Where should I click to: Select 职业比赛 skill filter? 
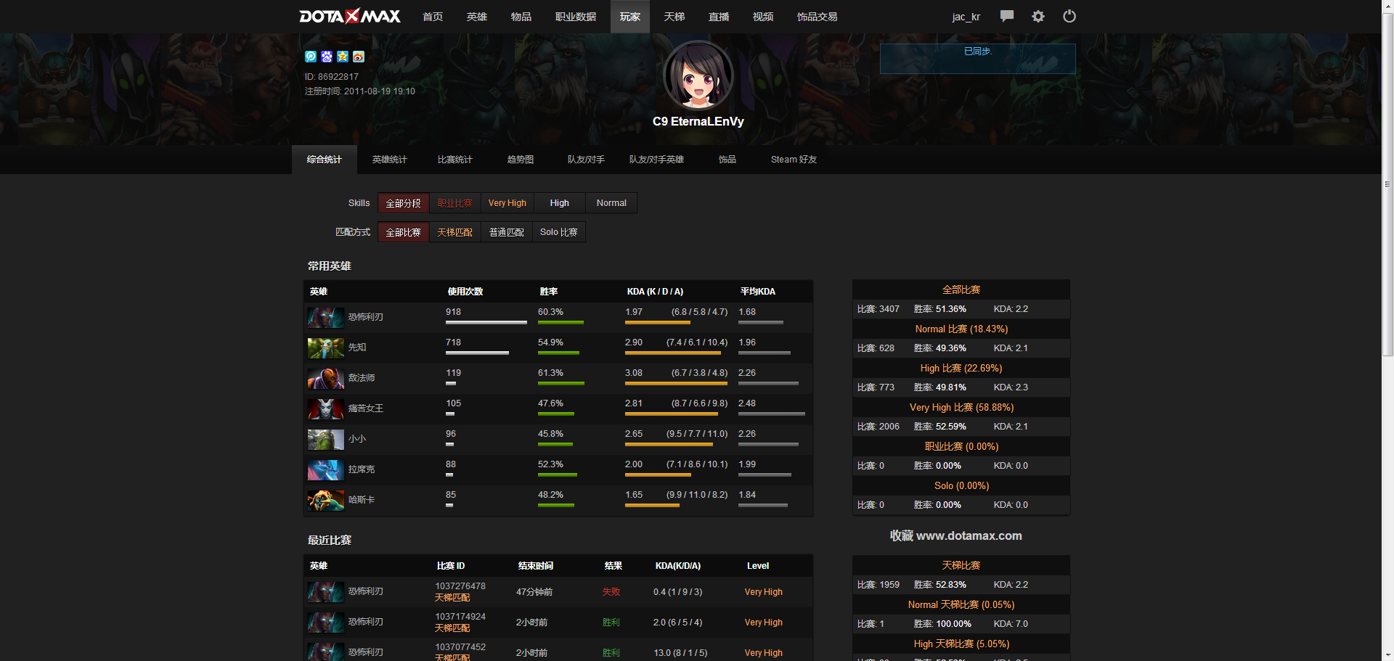click(455, 203)
